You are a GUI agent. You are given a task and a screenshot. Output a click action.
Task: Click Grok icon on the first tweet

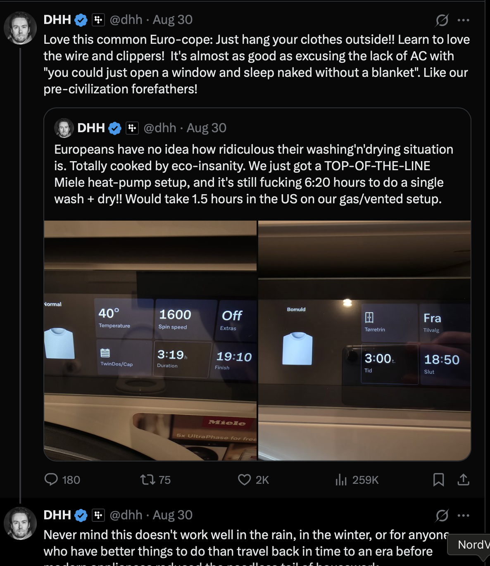click(442, 20)
